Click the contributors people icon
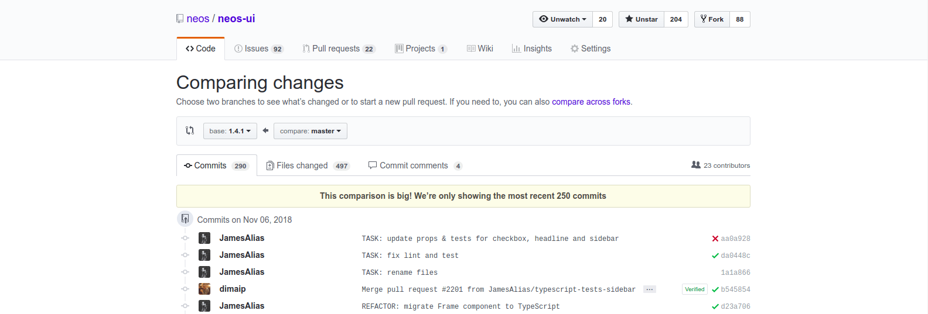This screenshot has height=314, width=928. tap(695, 165)
